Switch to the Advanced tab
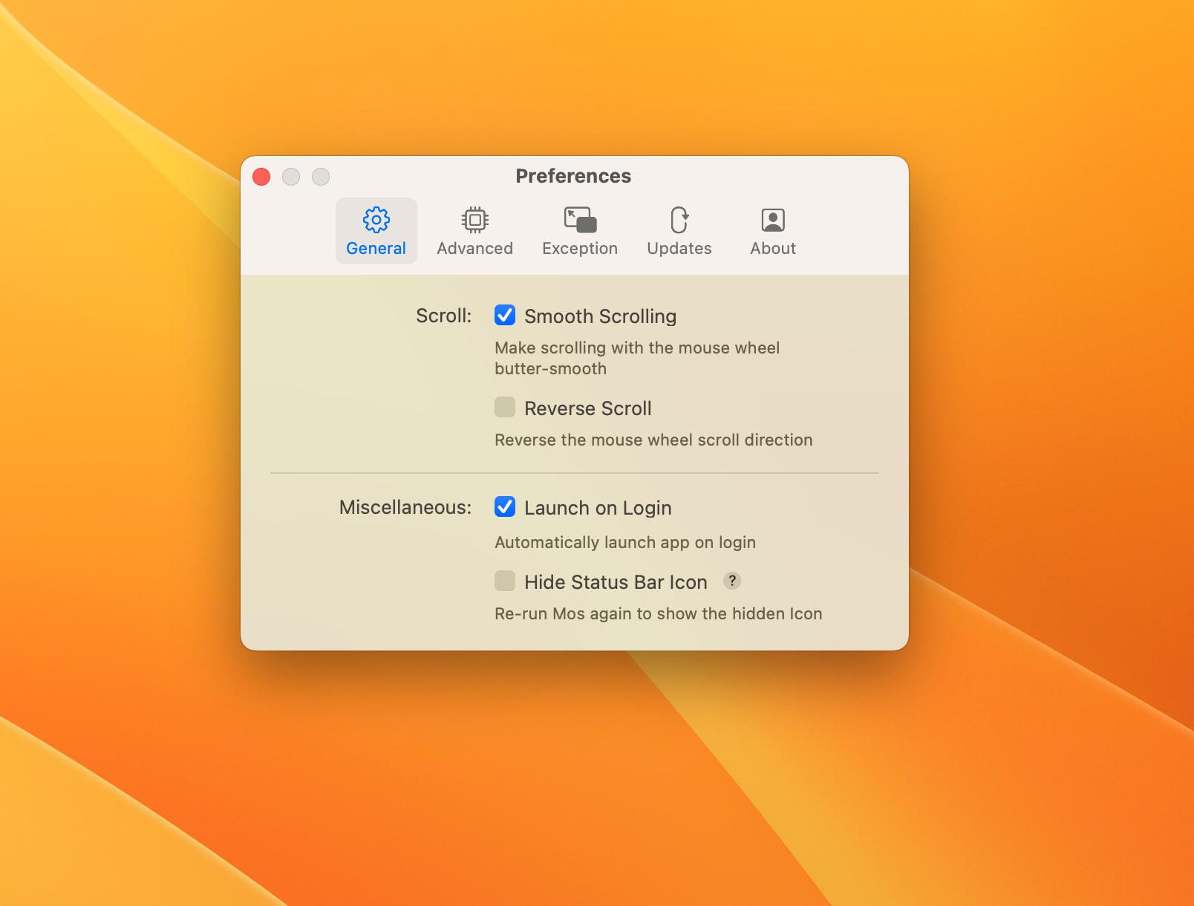Screen dimensions: 1194x906 pyautogui.click(x=474, y=231)
